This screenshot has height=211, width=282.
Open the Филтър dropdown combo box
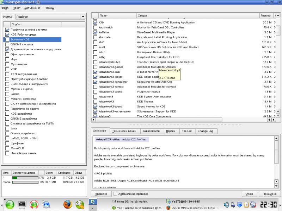coord(50,17)
